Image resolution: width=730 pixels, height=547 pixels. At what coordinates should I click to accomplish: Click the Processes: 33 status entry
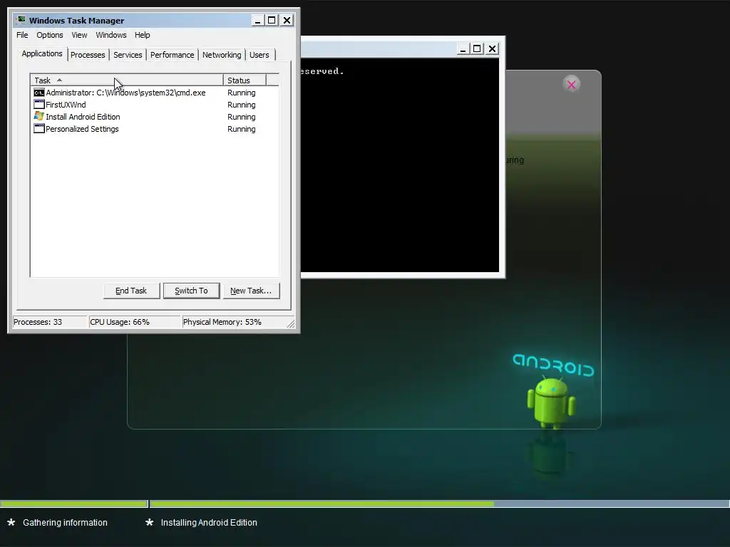pyautogui.click(x=49, y=322)
